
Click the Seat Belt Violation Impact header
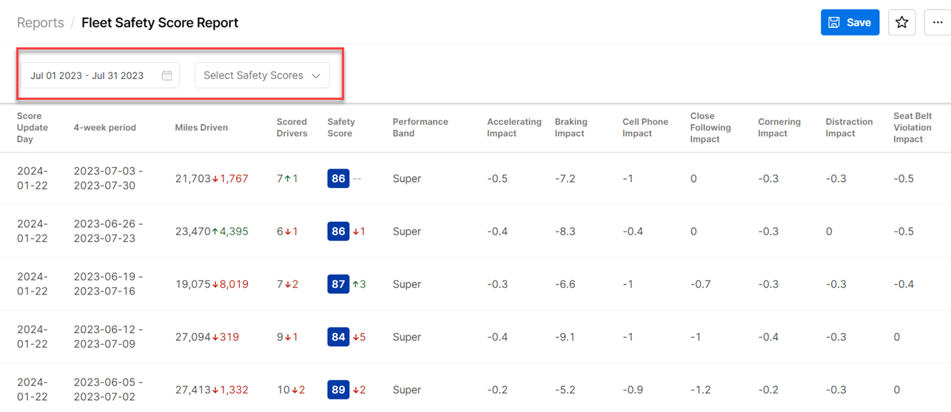913,127
